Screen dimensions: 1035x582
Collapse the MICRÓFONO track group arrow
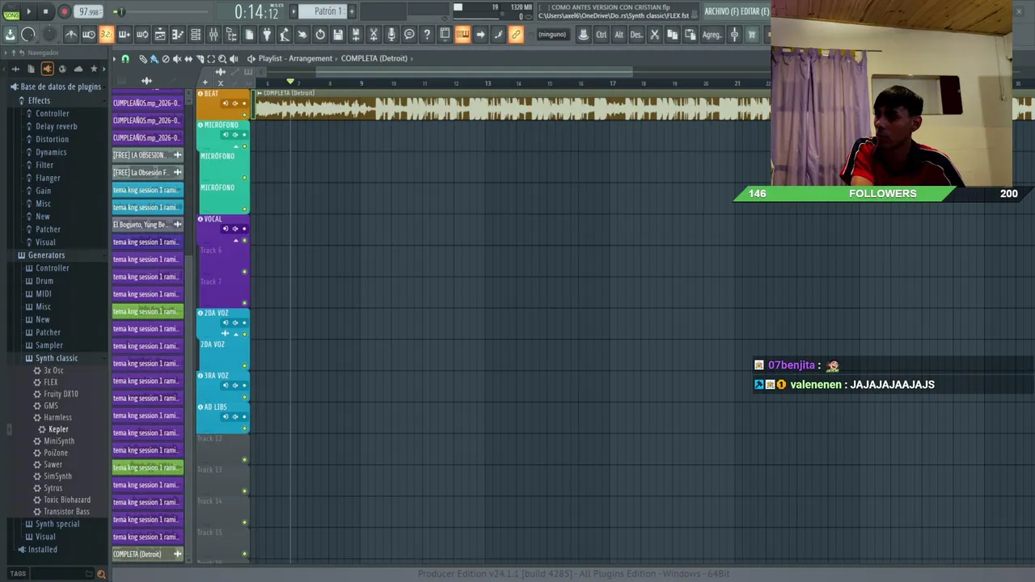pos(235,146)
